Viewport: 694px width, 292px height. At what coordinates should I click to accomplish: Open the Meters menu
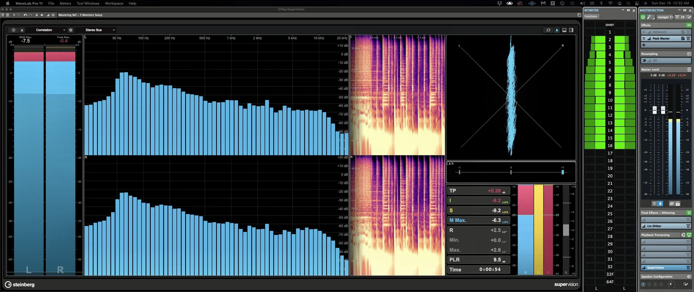65,3
